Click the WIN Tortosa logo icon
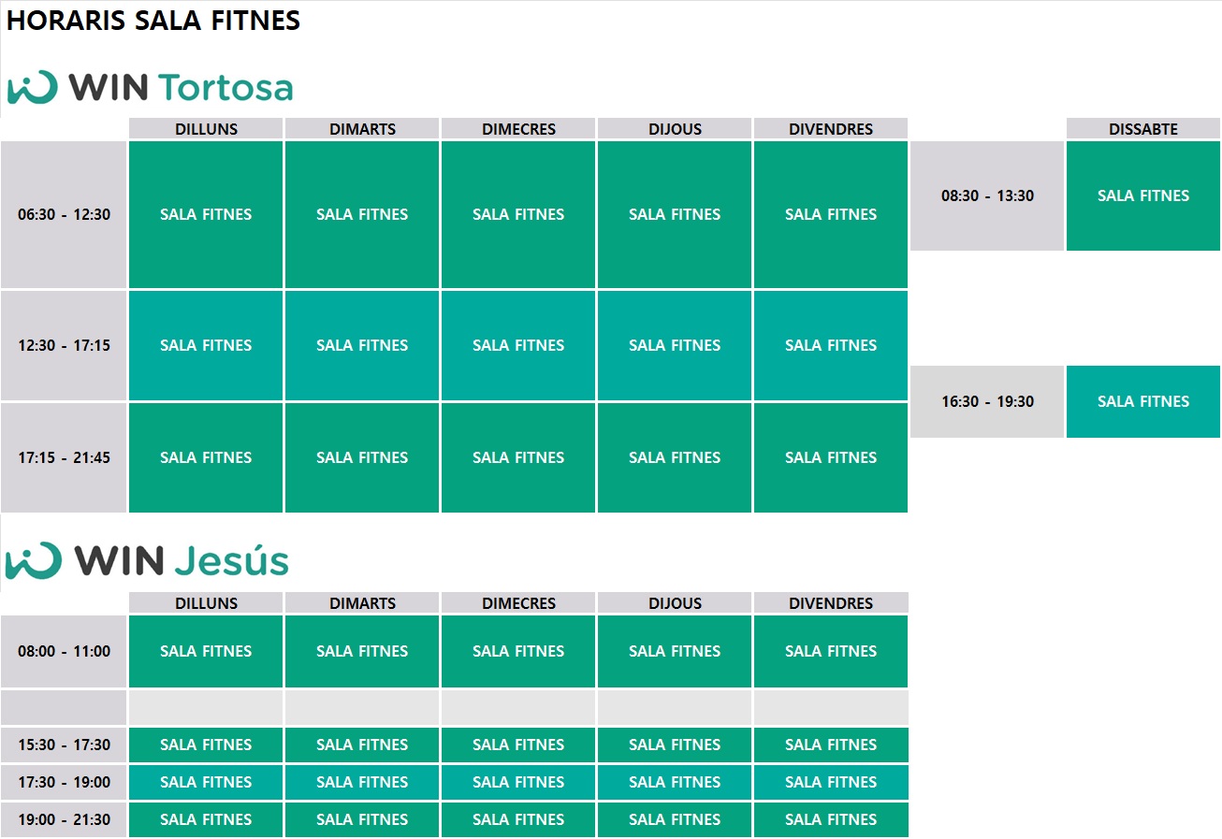The width and height of the screenshot is (1222, 839). point(33,87)
